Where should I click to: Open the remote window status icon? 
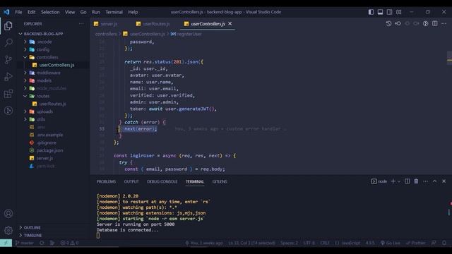[6, 243]
